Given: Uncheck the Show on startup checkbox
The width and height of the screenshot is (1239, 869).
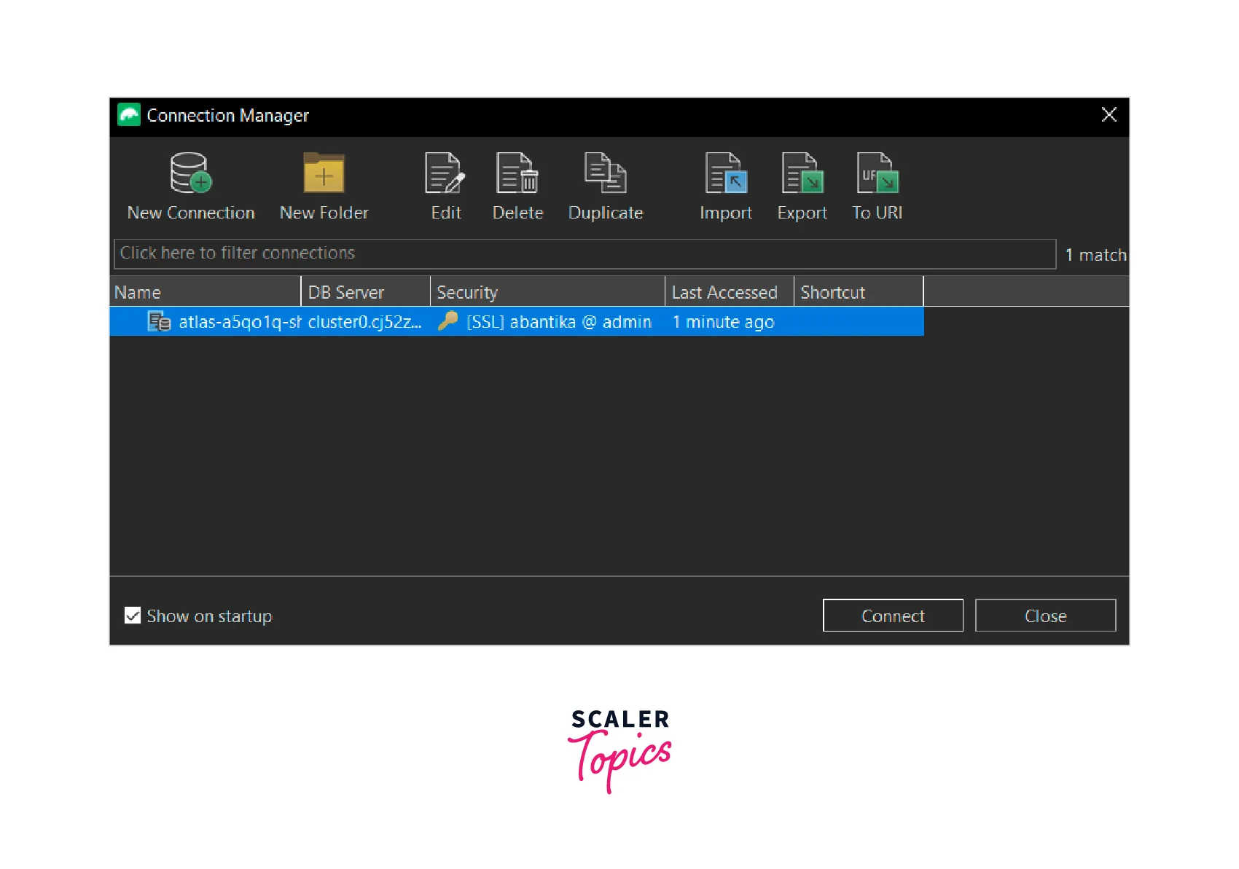Looking at the screenshot, I should [133, 616].
